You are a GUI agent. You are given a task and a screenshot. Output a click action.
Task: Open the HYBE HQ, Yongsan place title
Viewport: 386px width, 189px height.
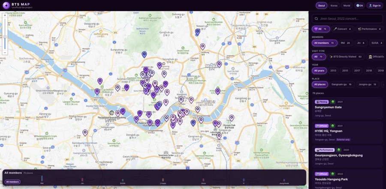[329, 131]
